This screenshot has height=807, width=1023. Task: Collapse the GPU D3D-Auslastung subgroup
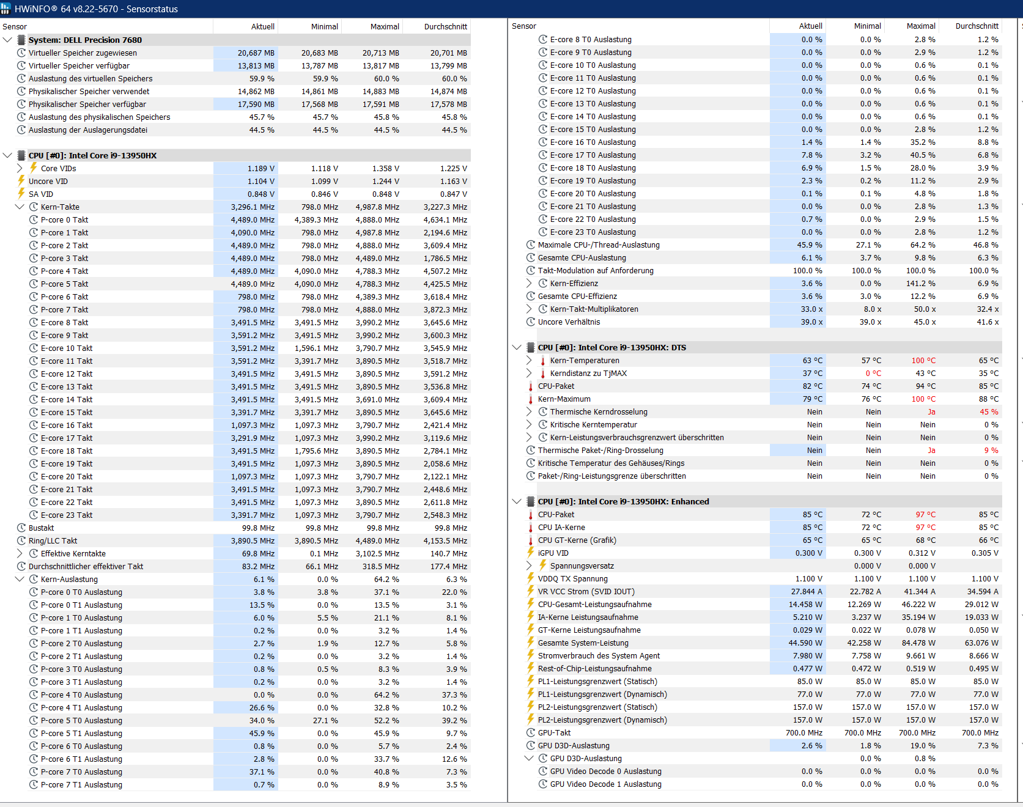529,758
